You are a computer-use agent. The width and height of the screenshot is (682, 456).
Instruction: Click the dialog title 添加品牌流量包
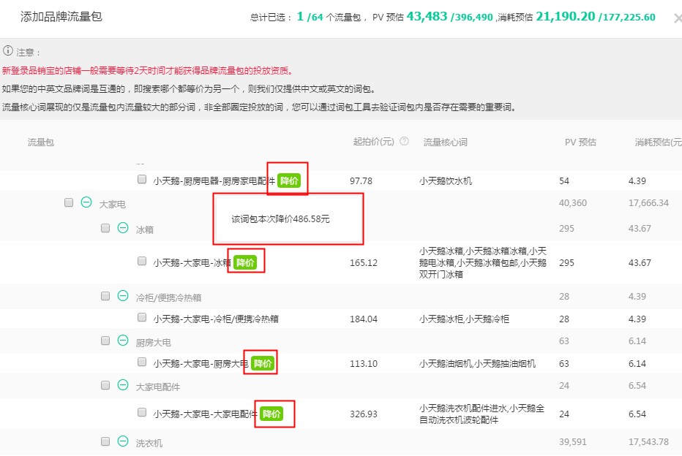coord(61,17)
